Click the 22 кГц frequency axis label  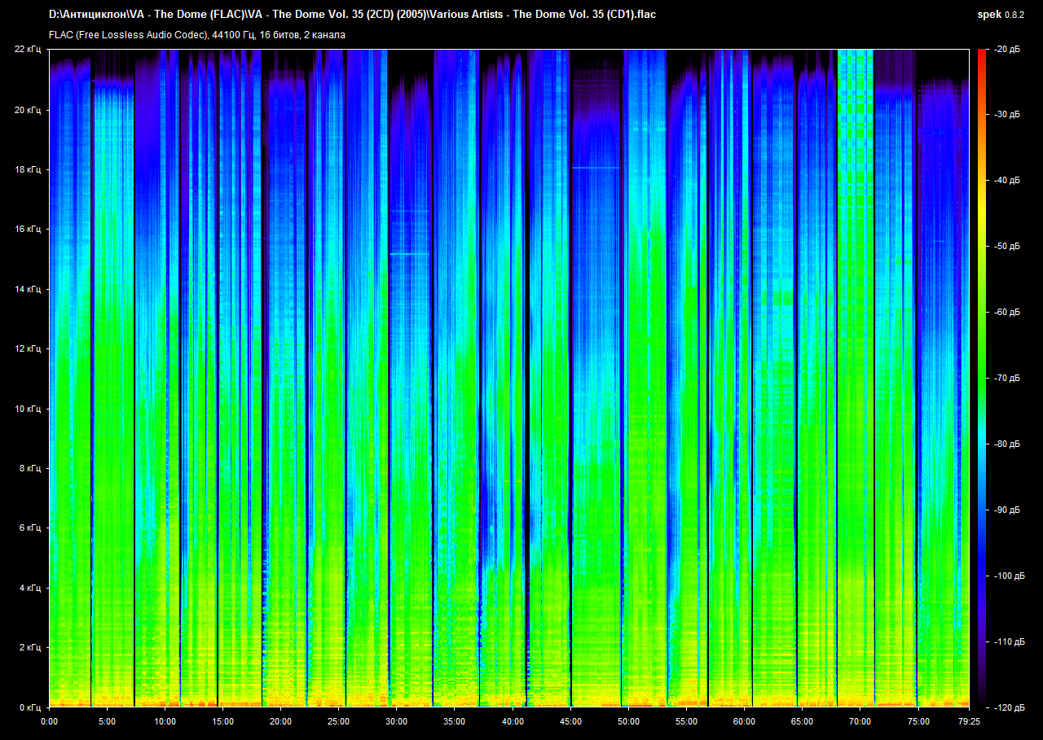pos(28,50)
